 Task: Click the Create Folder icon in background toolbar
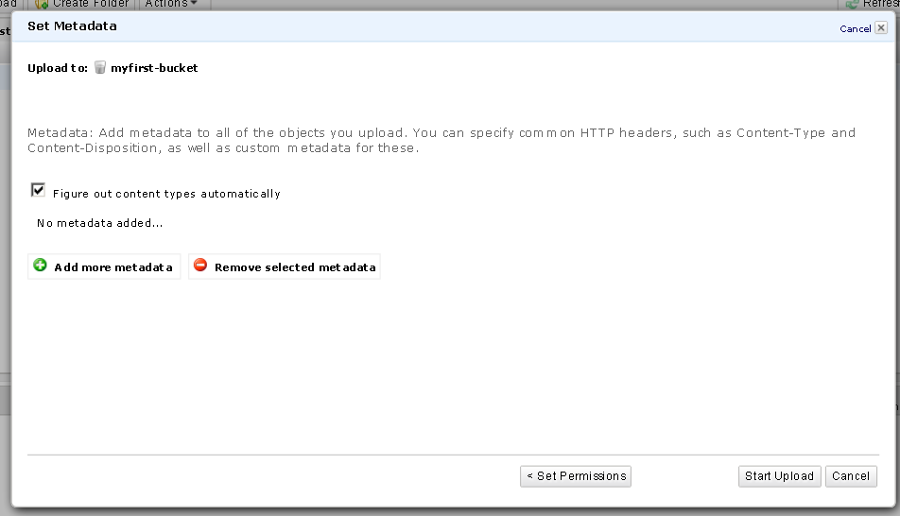tap(42, 4)
